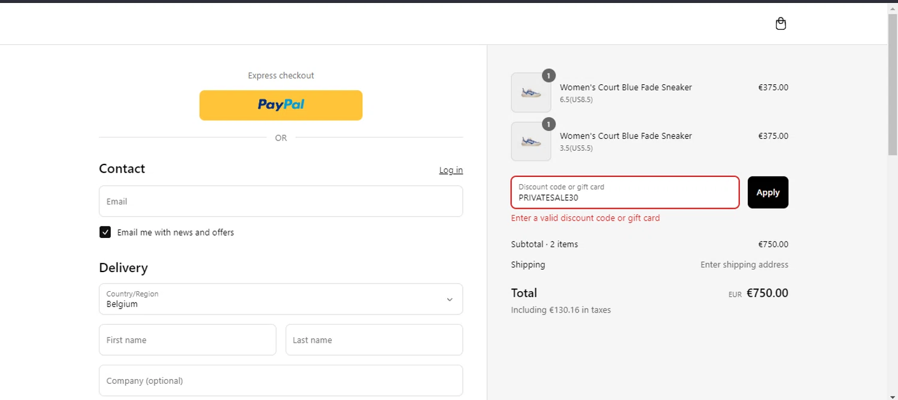The width and height of the screenshot is (898, 400).
Task: Apply the discount code
Action: coord(768,193)
